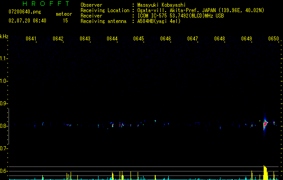Click the 1.1 kHz frequency label
This screenshot has height=180, width=283.
pos(3,58)
